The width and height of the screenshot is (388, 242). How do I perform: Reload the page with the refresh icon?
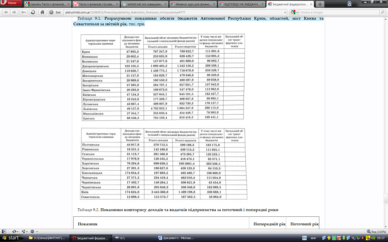click(x=33, y=12)
